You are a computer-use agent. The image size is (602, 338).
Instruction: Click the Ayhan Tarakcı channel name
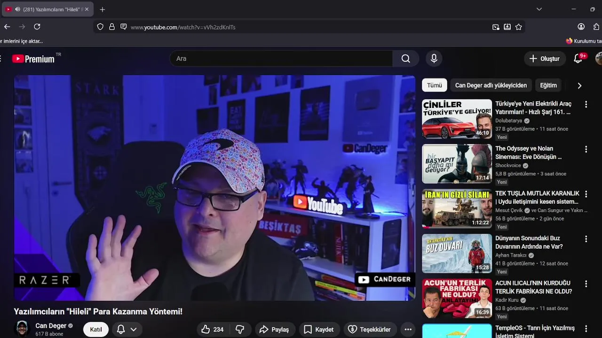pos(511,255)
